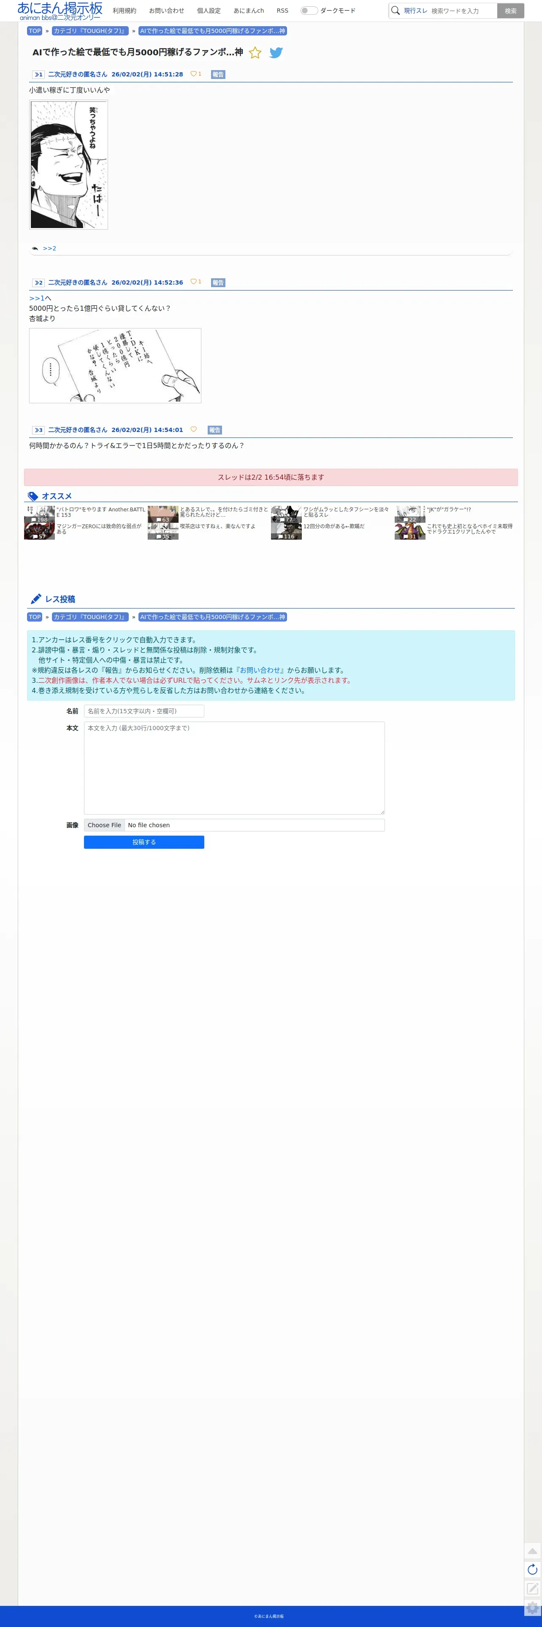Click the reply arrow icon under post 1

pyautogui.click(x=35, y=249)
